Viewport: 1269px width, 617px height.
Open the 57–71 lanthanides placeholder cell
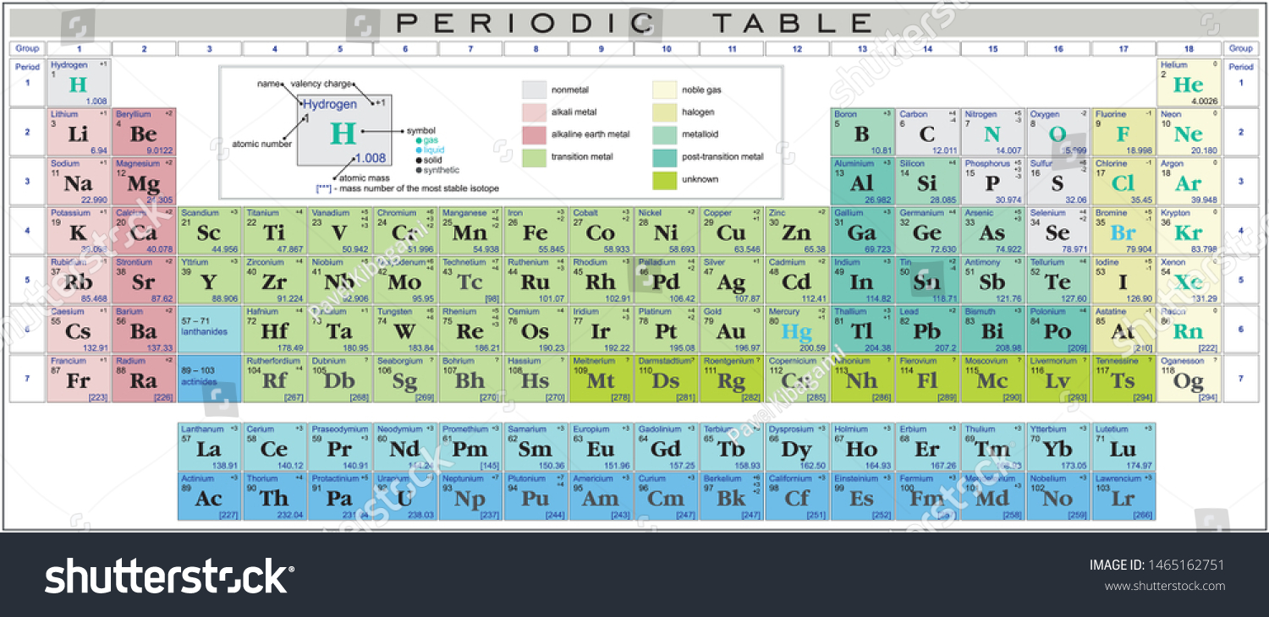209,330
